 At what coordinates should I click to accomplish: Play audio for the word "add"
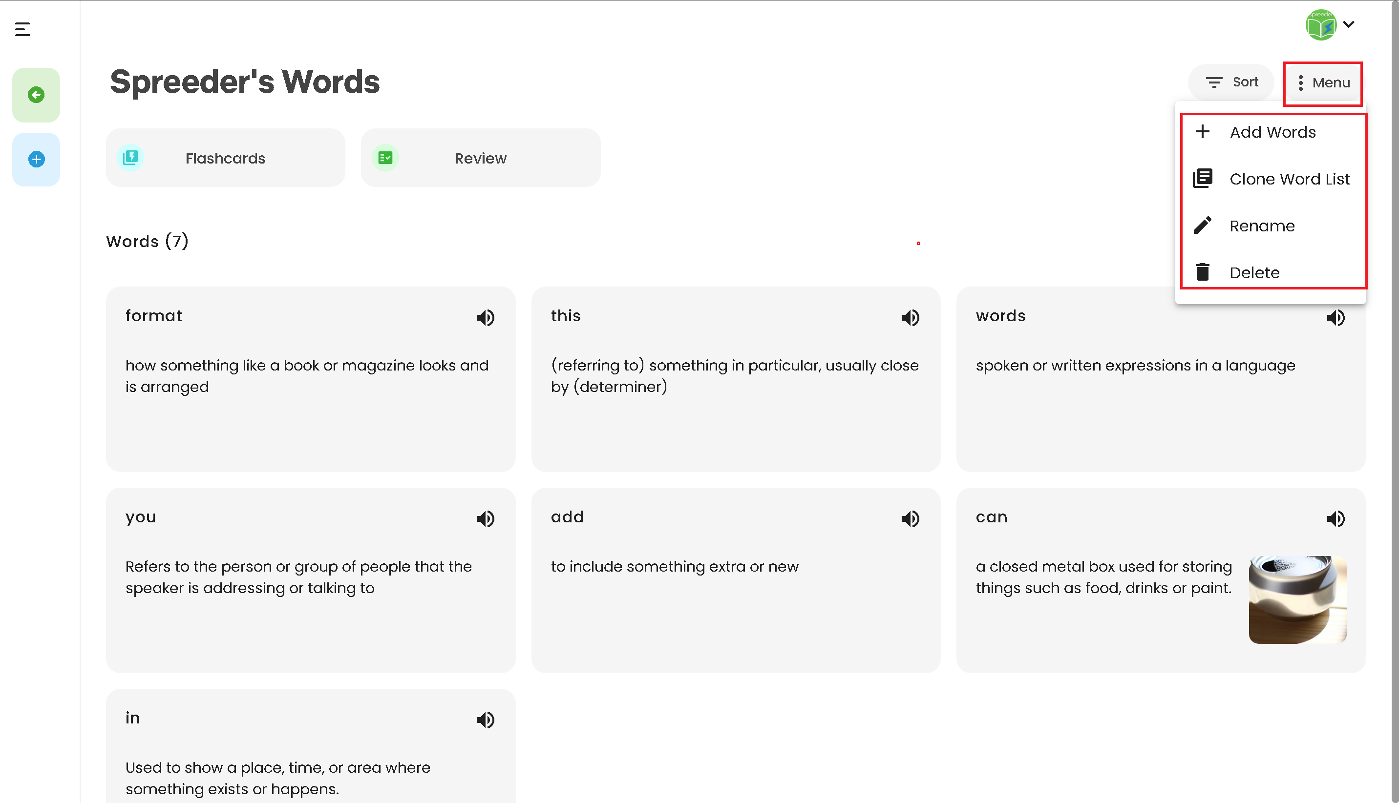pyautogui.click(x=910, y=518)
